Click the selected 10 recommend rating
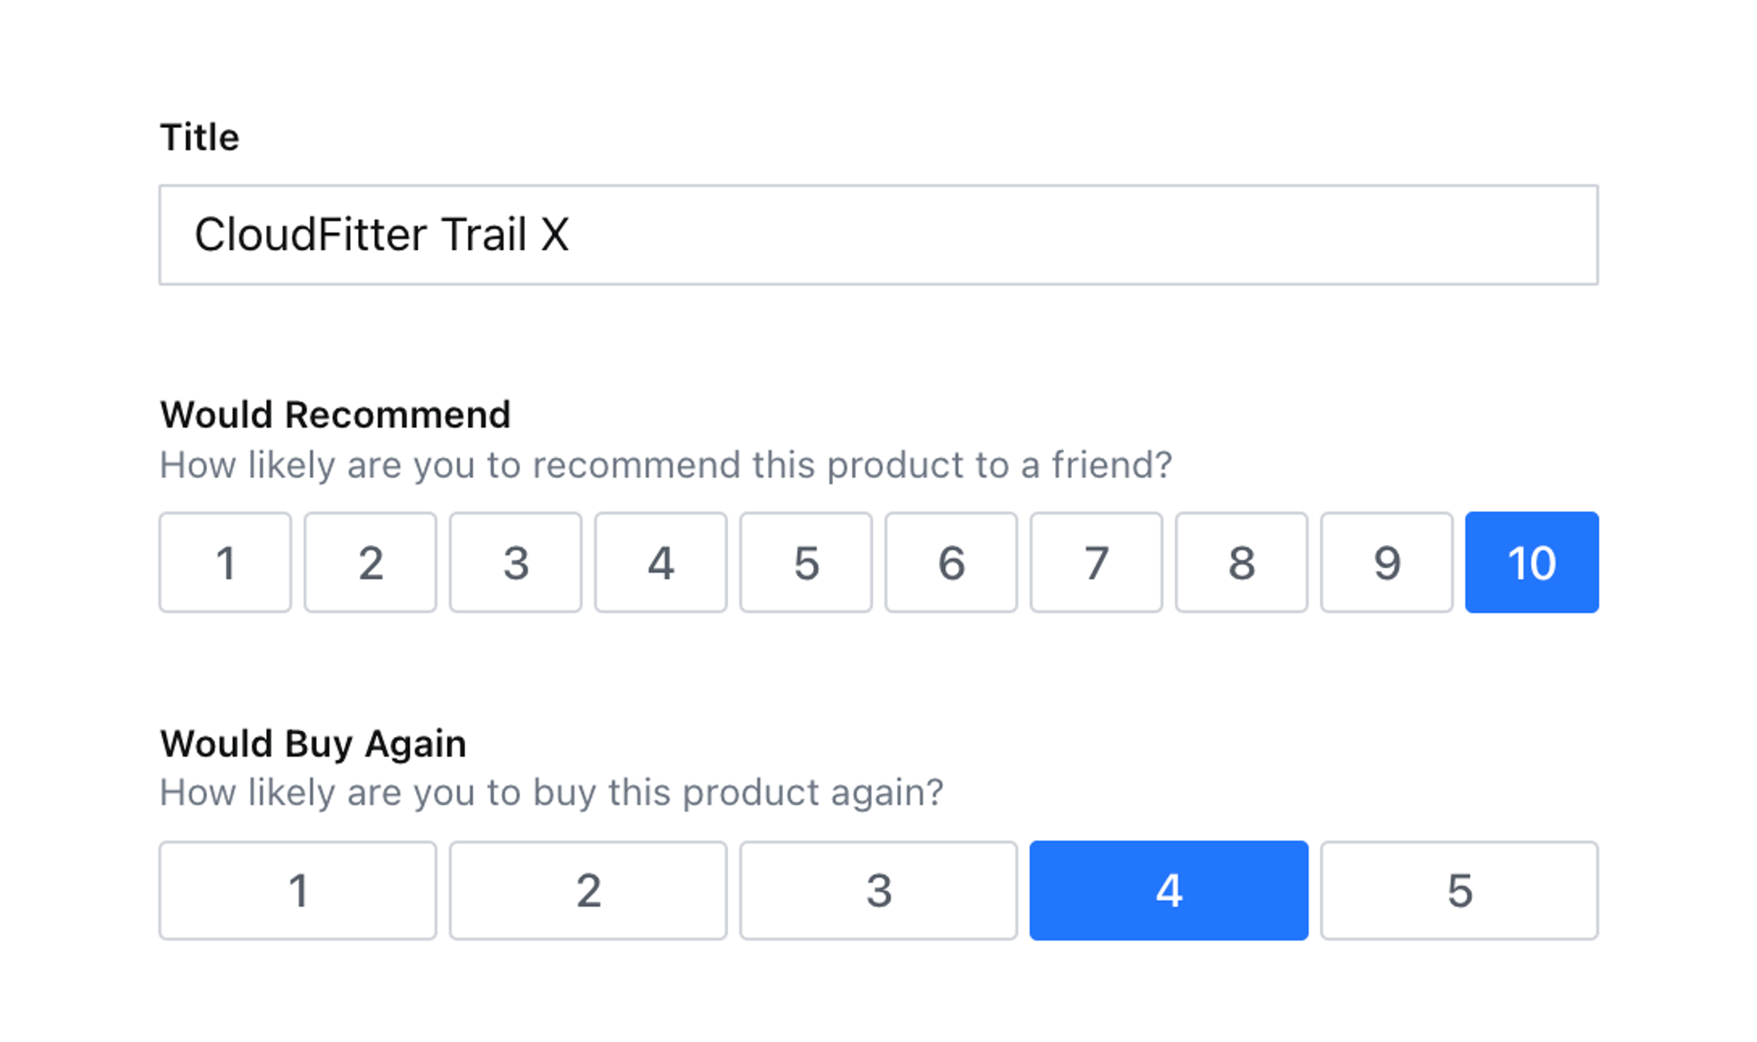 1531,563
